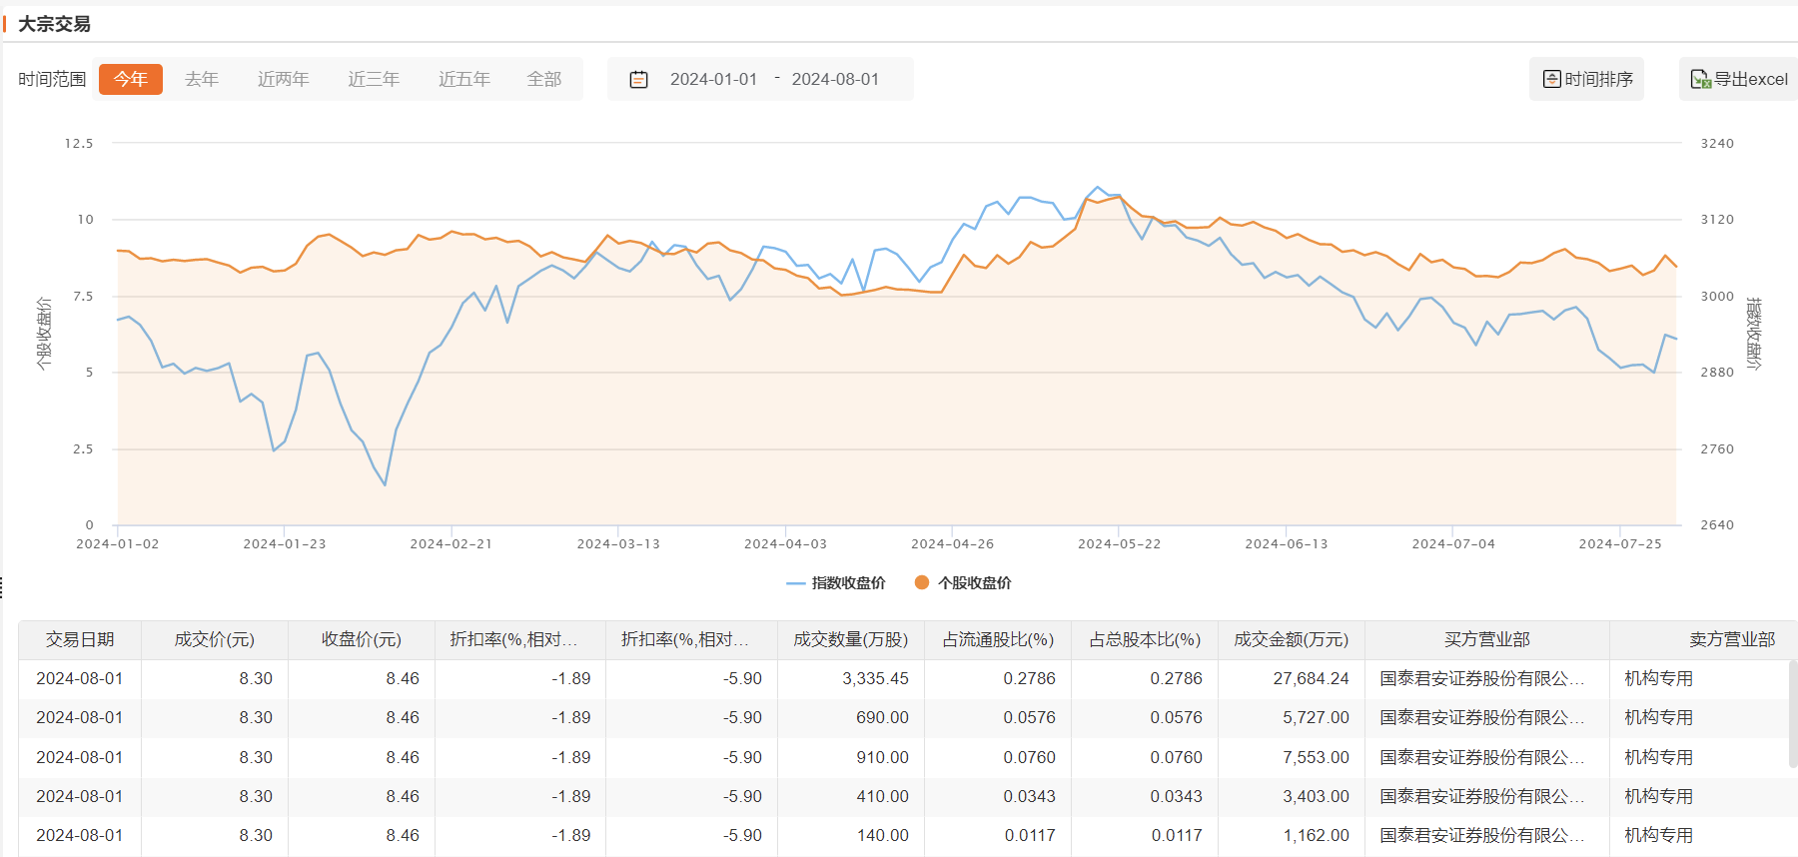Click the 成交数量(万股) column header
This screenshot has height=857, width=1798.
(851, 639)
